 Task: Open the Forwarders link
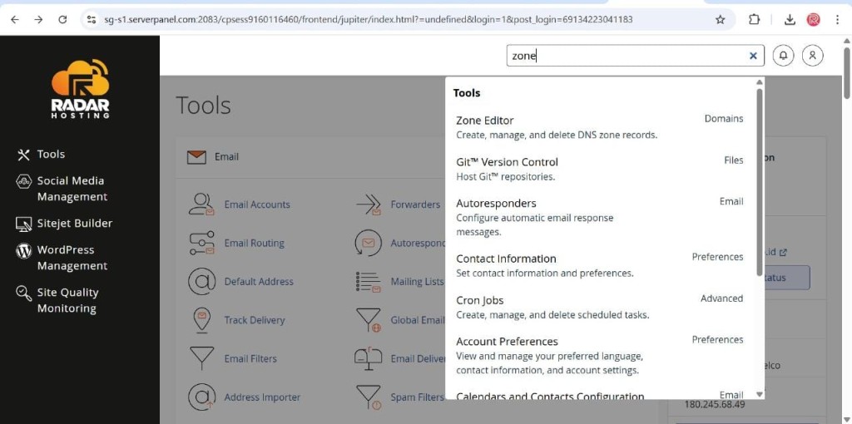[x=415, y=205]
